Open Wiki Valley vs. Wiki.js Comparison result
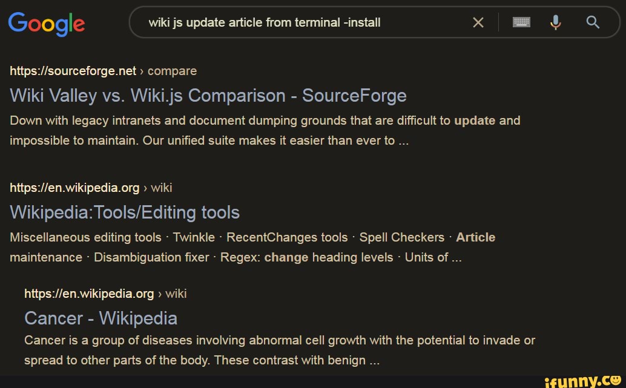 tap(208, 96)
